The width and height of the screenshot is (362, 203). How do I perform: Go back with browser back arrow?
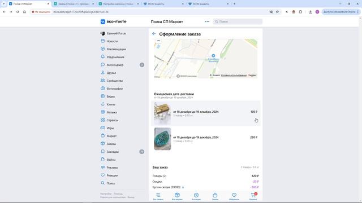pos(4,12)
